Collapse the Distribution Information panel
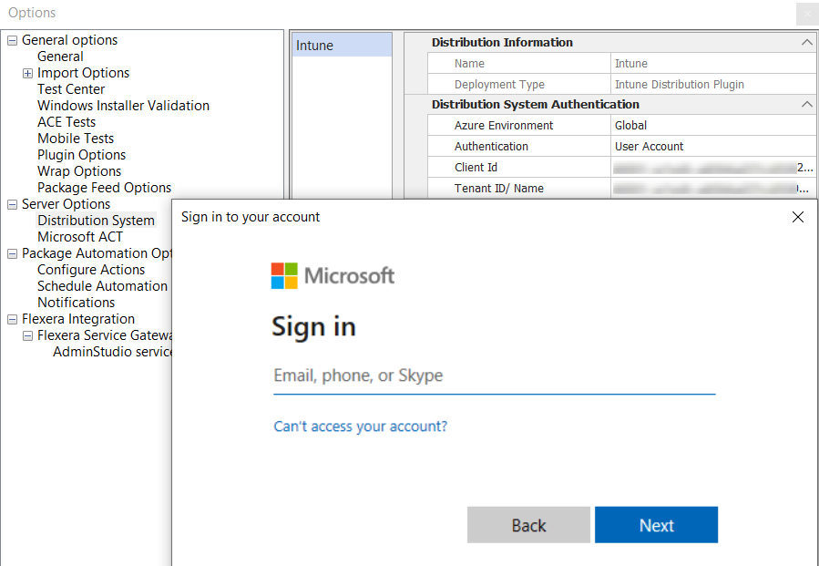819x566 pixels. [806, 42]
